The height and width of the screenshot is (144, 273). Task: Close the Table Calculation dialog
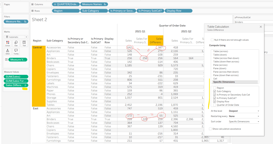tap(261, 27)
